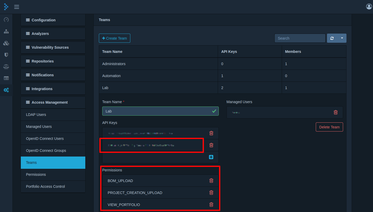
Task: Delete the BOM_UPLOAD permission via its trash icon
Action: click(x=211, y=180)
